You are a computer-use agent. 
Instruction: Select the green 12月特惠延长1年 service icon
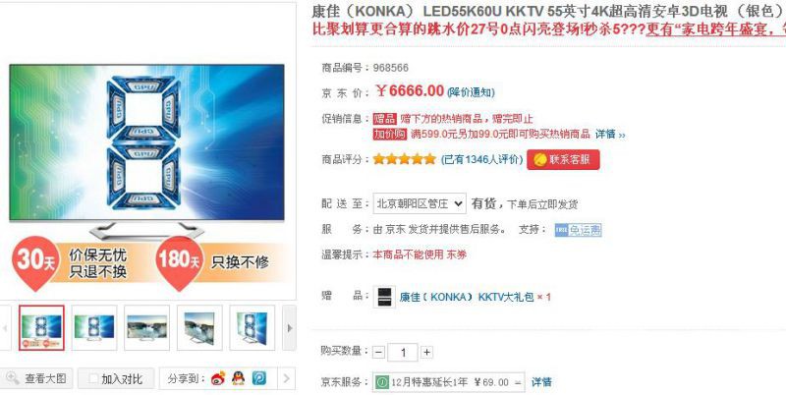(382, 382)
